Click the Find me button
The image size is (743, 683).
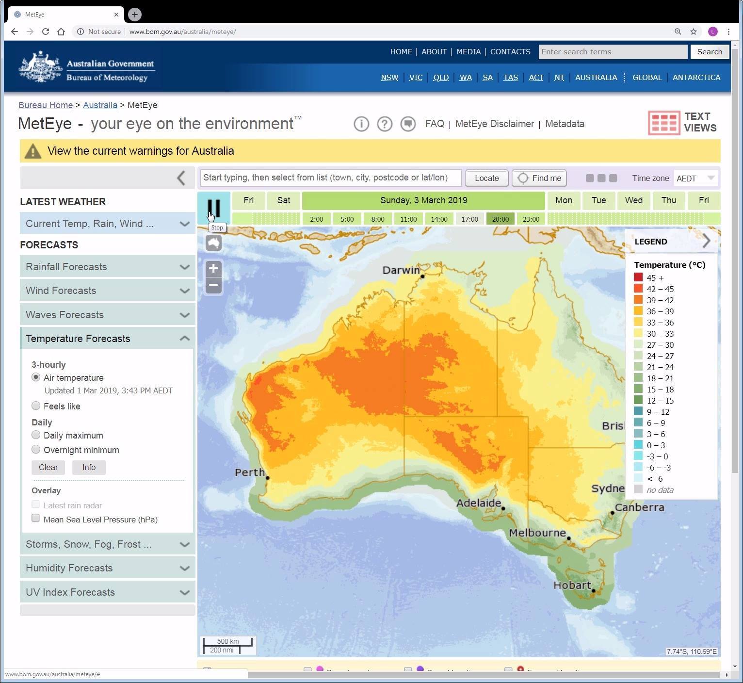click(x=539, y=178)
